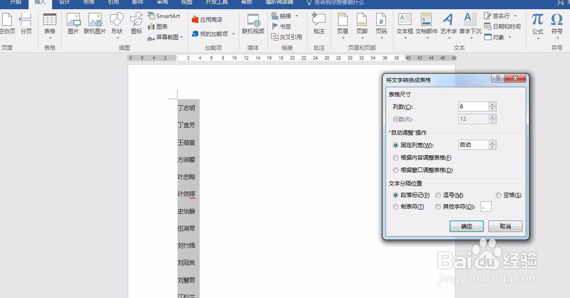Open the Footer (页脚) menu
This screenshot has width=570, height=298.
362,26
